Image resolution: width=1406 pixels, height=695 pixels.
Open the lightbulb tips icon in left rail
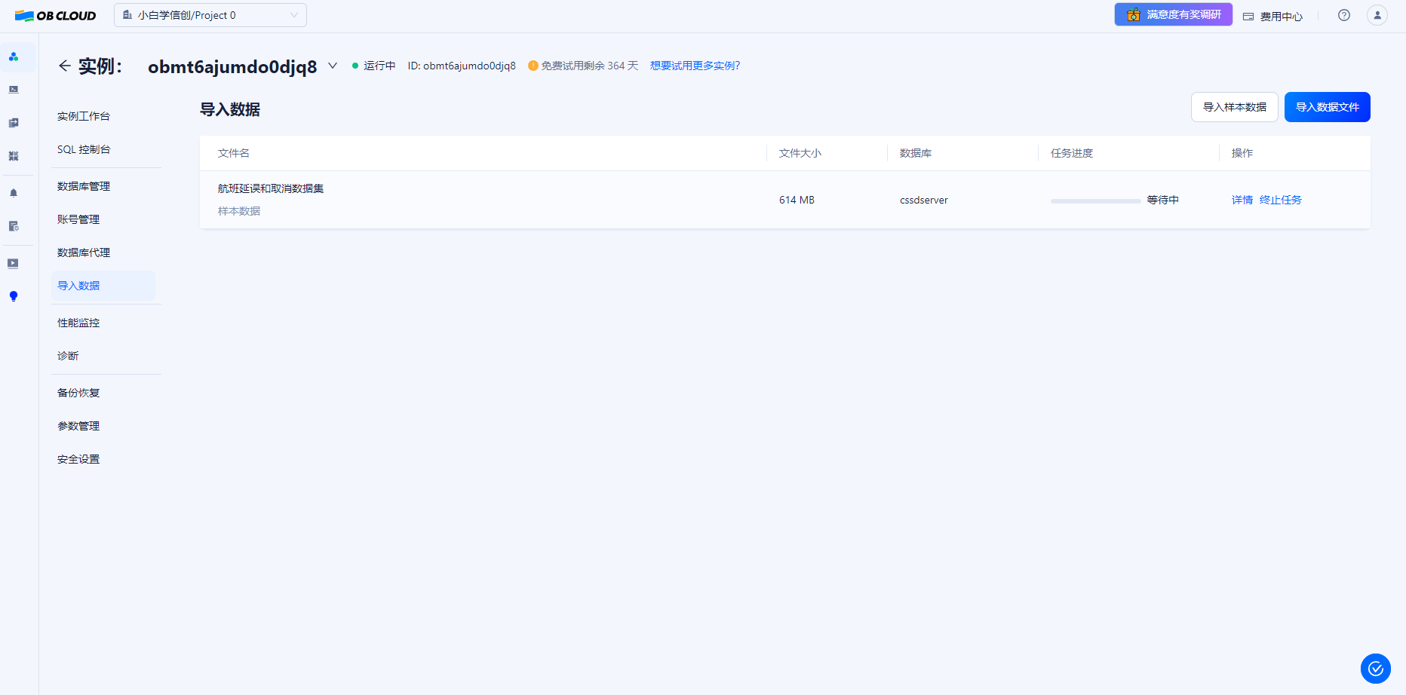point(14,296)
